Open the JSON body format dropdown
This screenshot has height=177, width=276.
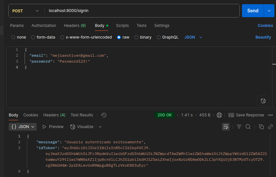pyautogui.click(x=193, y=37)
